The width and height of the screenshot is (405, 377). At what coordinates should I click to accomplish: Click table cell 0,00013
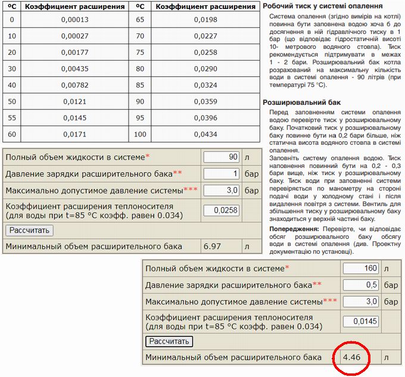click(74, 20)
